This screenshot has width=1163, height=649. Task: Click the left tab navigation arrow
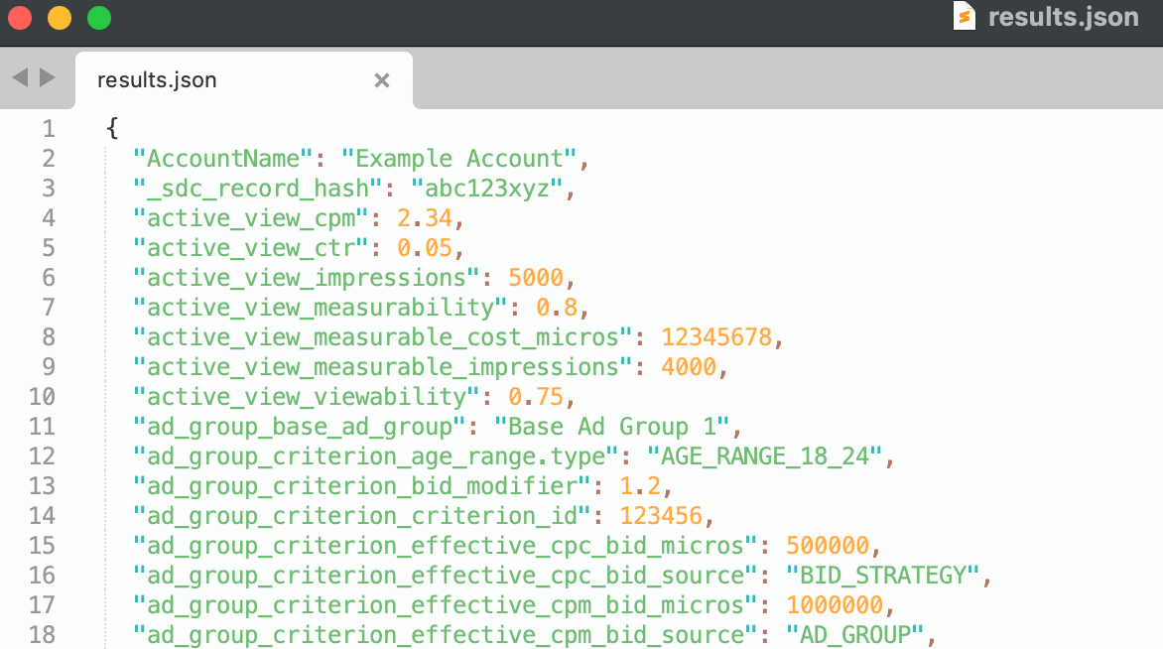(20, 77)
